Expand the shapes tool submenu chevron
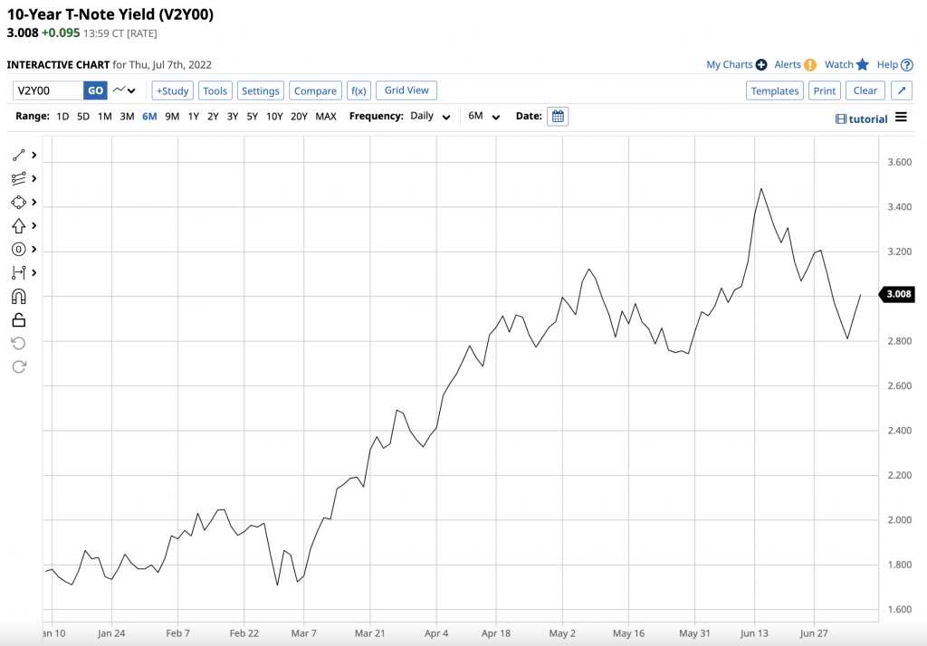927x646 pixels. pyautogui.click(x=34, y=202)
